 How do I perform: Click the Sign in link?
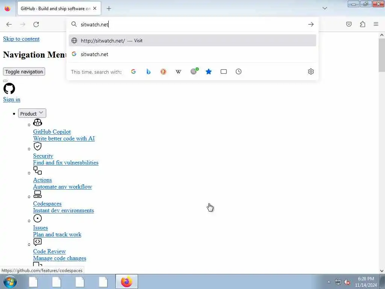(12, 99)
